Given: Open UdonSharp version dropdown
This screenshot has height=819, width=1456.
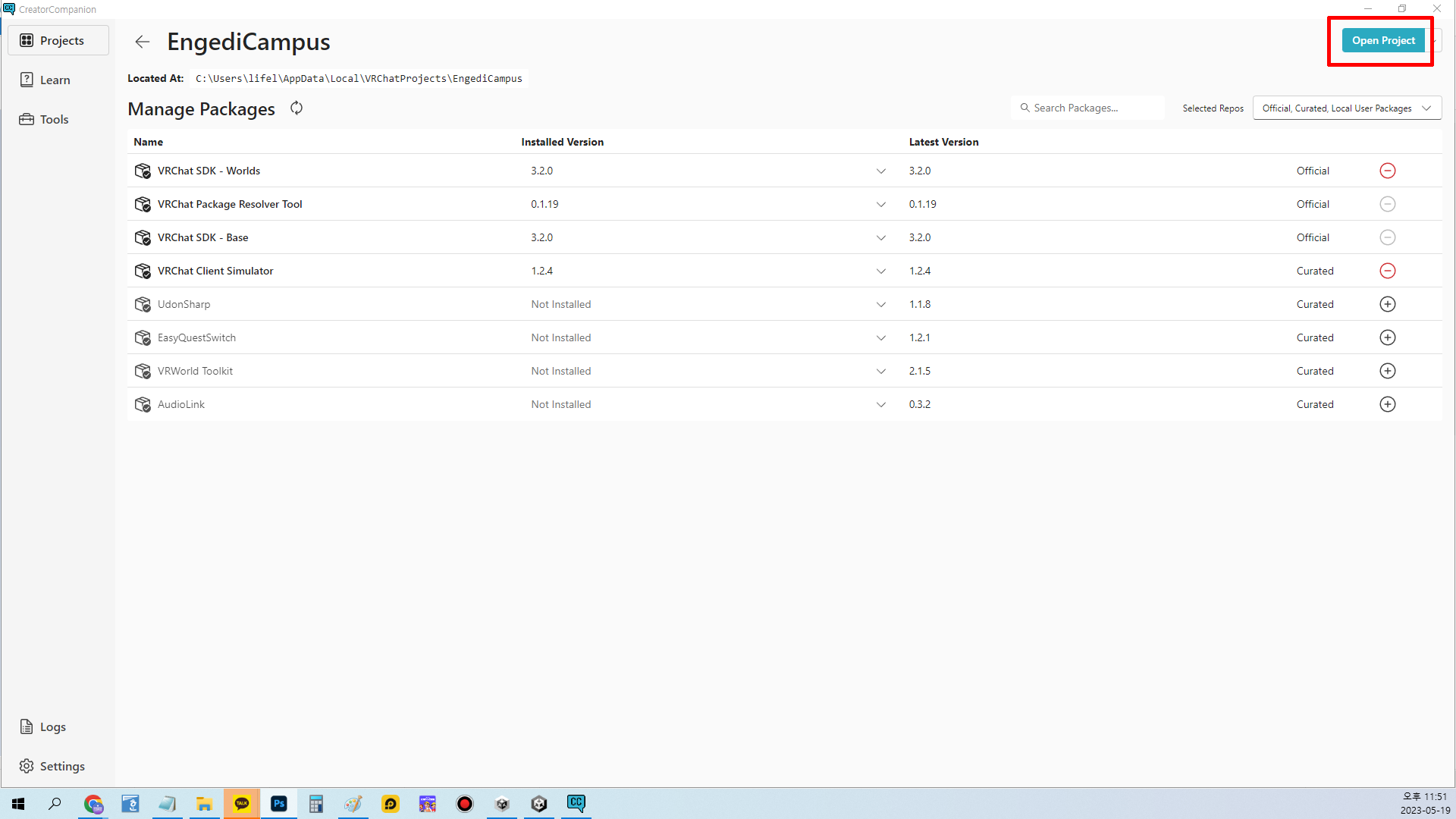Looking at the screenshot, I should [880, 305].
